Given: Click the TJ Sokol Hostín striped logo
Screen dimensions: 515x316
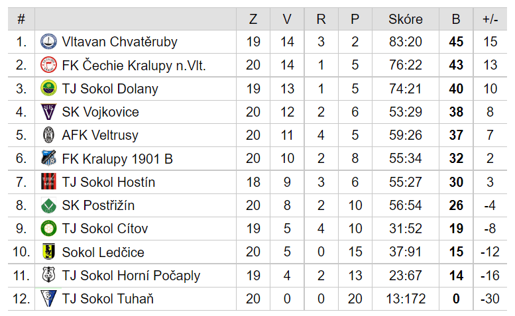Looking at the screenshot, I should (48, 182).
